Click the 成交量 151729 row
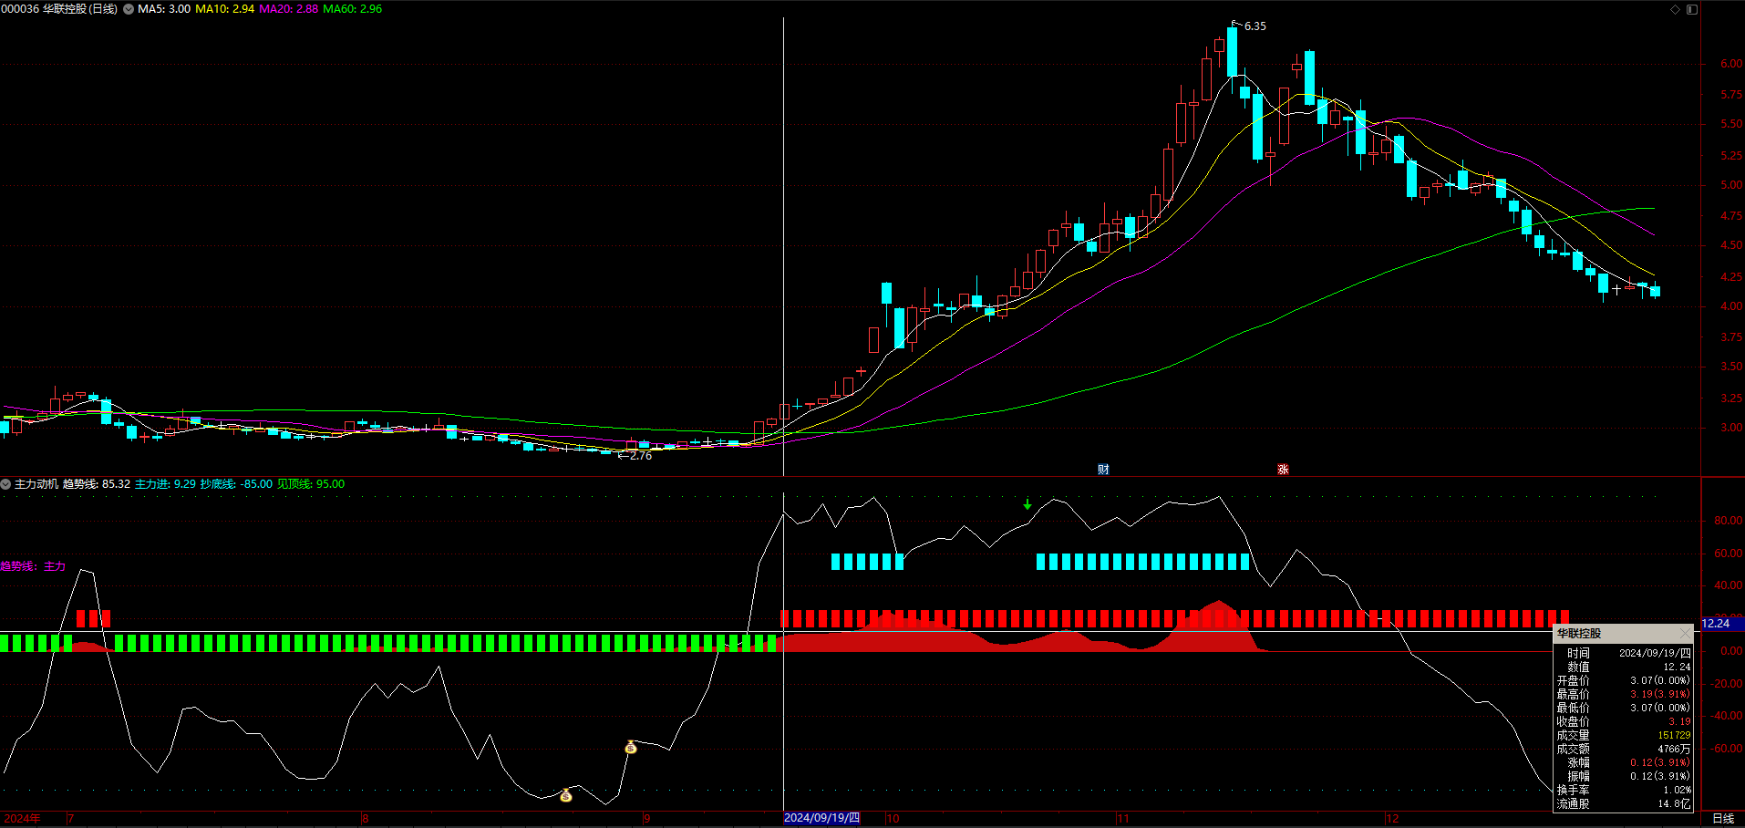Screen dimensions: 1745x828 coord(1623,735)
